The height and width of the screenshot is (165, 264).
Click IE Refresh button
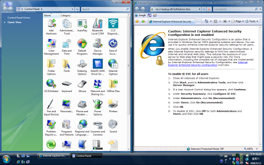pos(204,9)
